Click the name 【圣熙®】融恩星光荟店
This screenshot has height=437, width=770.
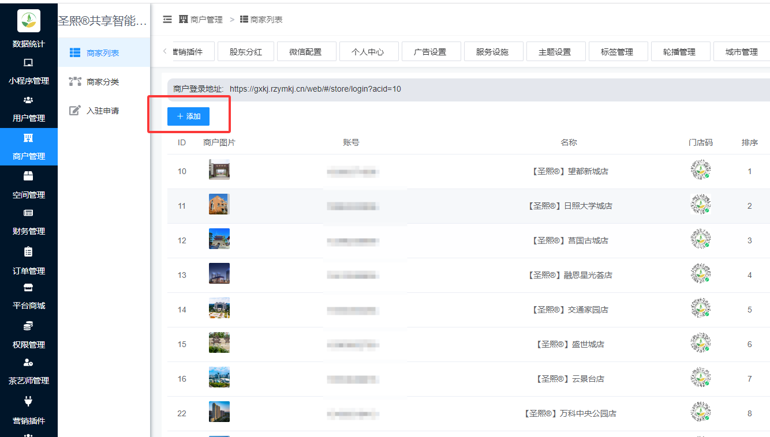(569, 275)
